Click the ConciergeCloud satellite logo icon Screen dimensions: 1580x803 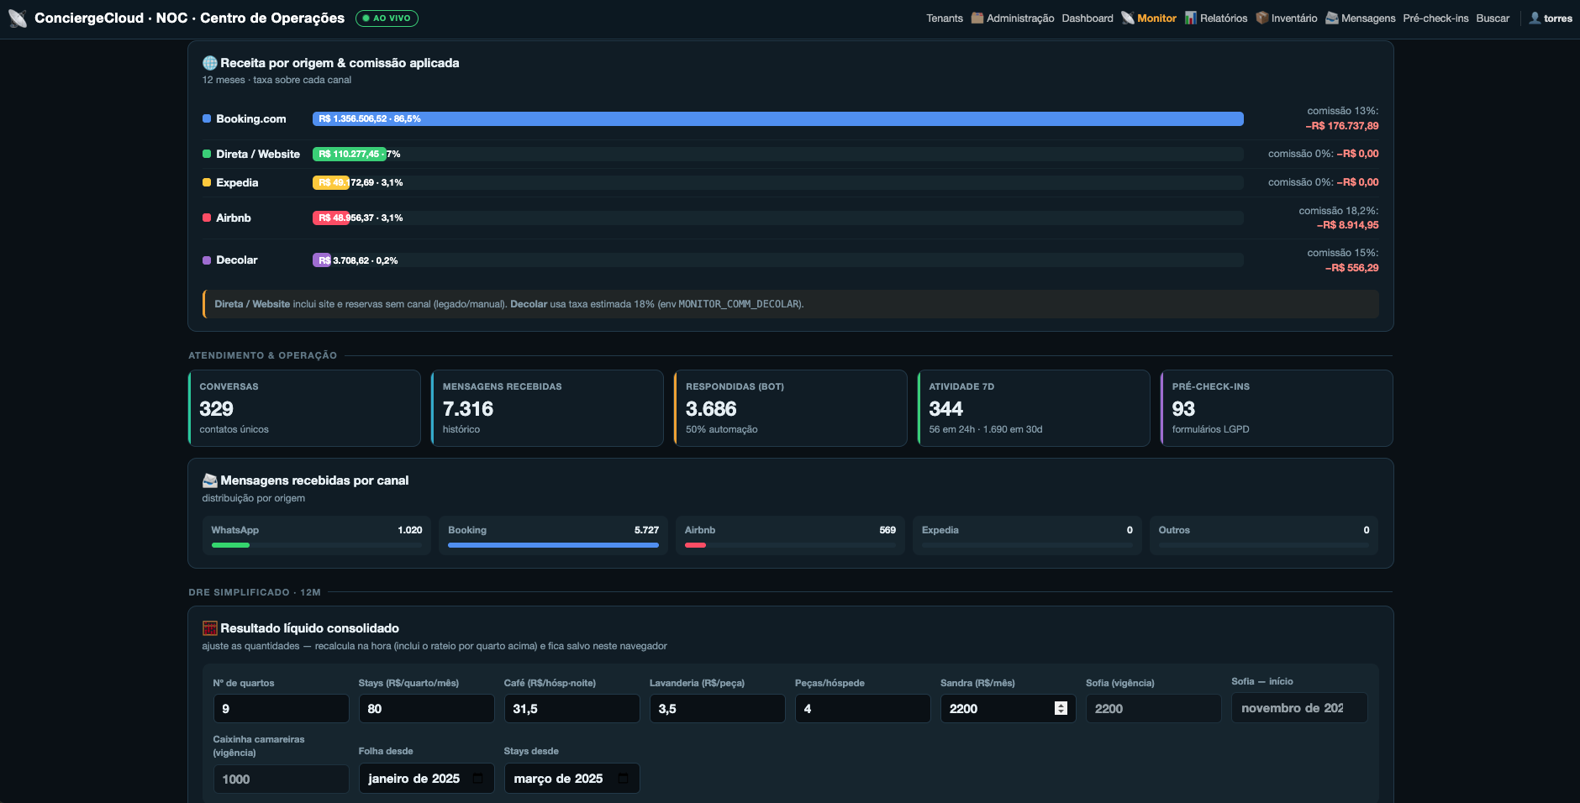(x=18, y=18)
